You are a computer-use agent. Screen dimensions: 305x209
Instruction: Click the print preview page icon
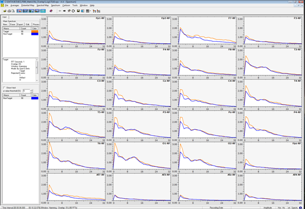pyautogui.click(x=13, y=11)
